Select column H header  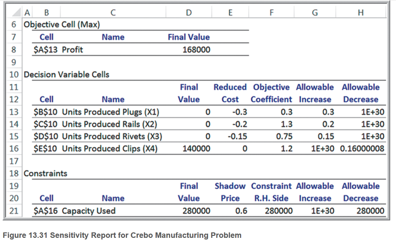tap(360, 12)
